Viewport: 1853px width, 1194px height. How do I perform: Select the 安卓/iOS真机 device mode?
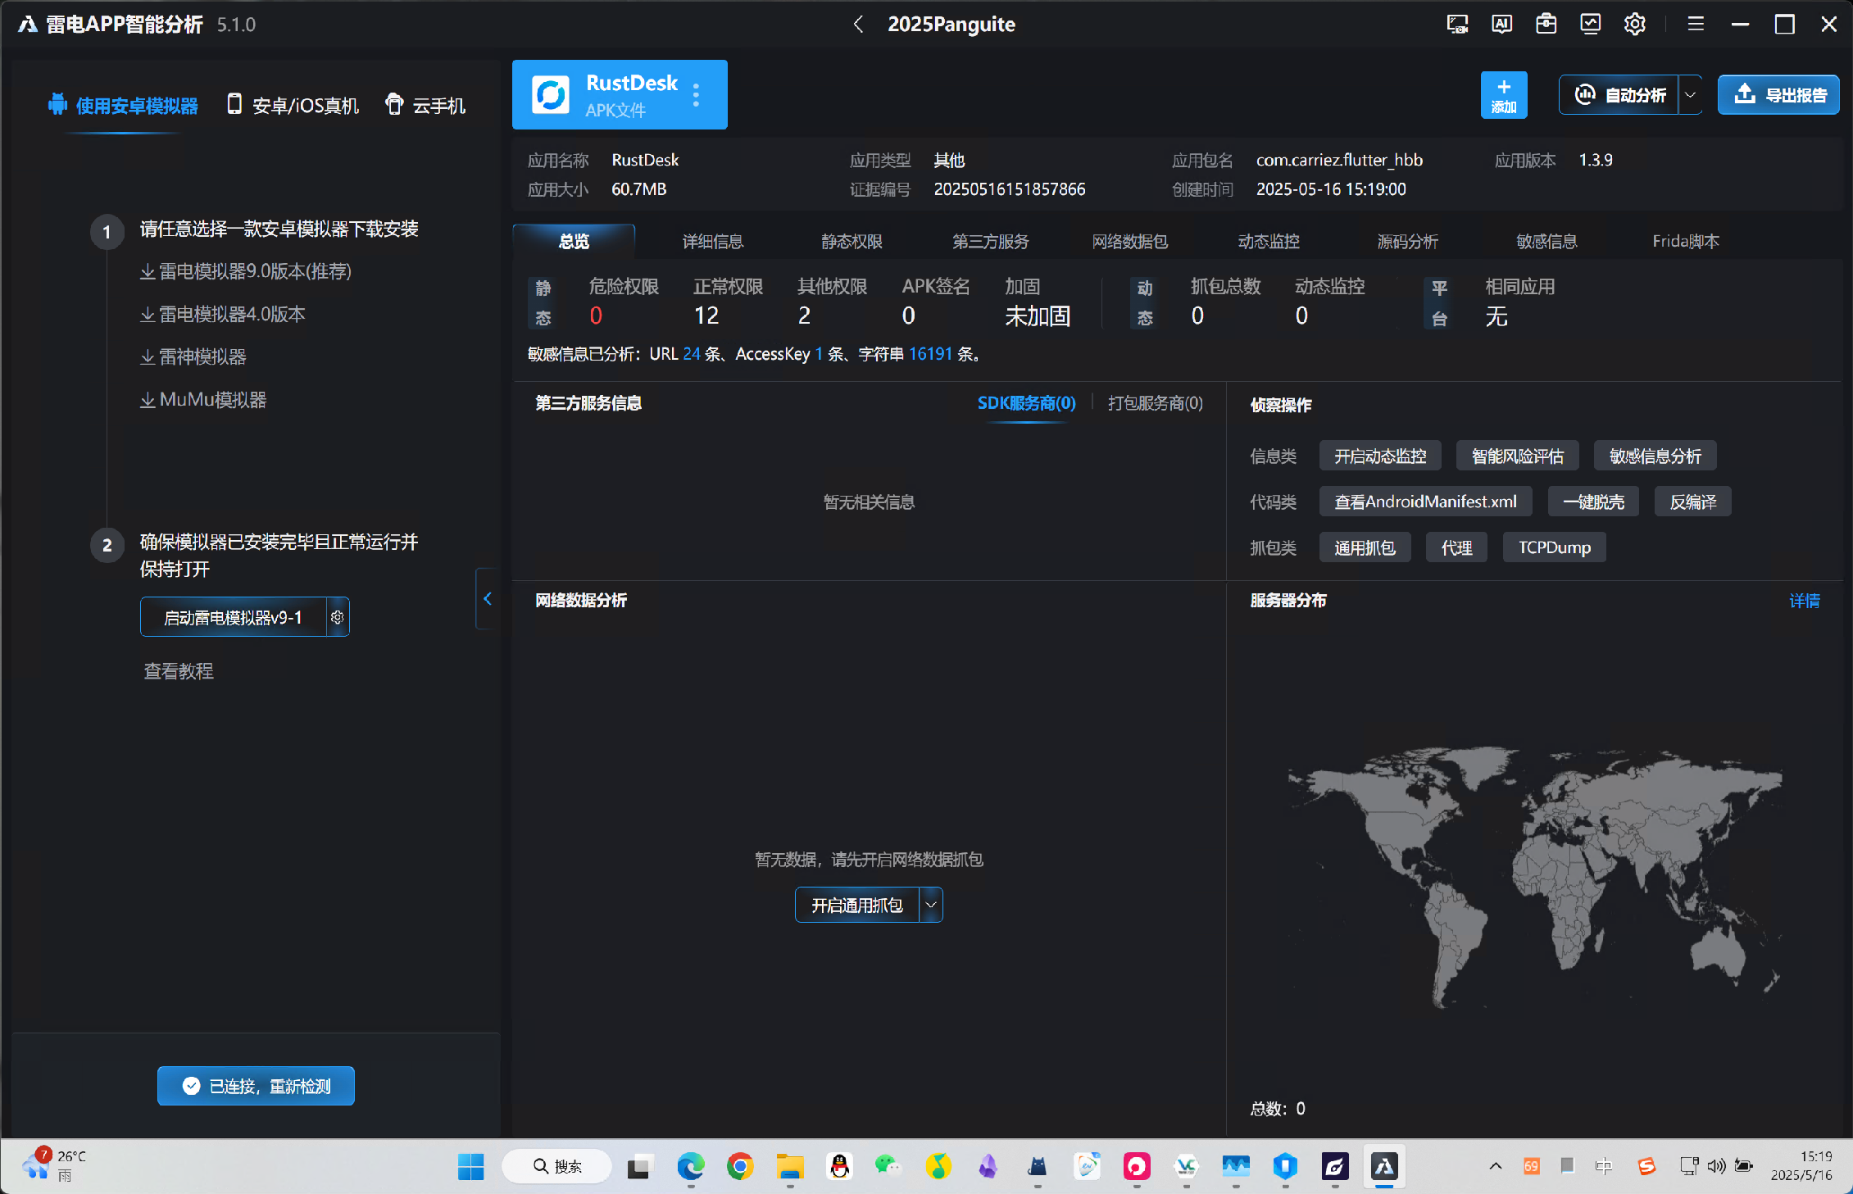[293, 106]
